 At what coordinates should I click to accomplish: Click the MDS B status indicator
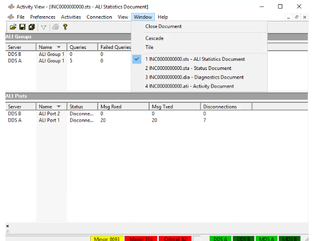coord(289,239)
